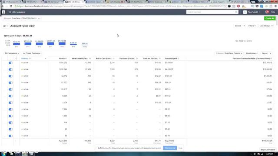The height and width of the screenshot is (156, 278).
Task: Toggle the campaign spending $5.60
Action: tap(10, 116)
